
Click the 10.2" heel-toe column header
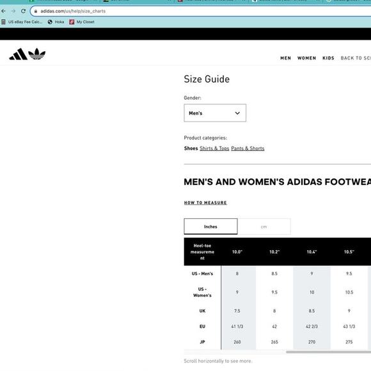click(274, 252)
